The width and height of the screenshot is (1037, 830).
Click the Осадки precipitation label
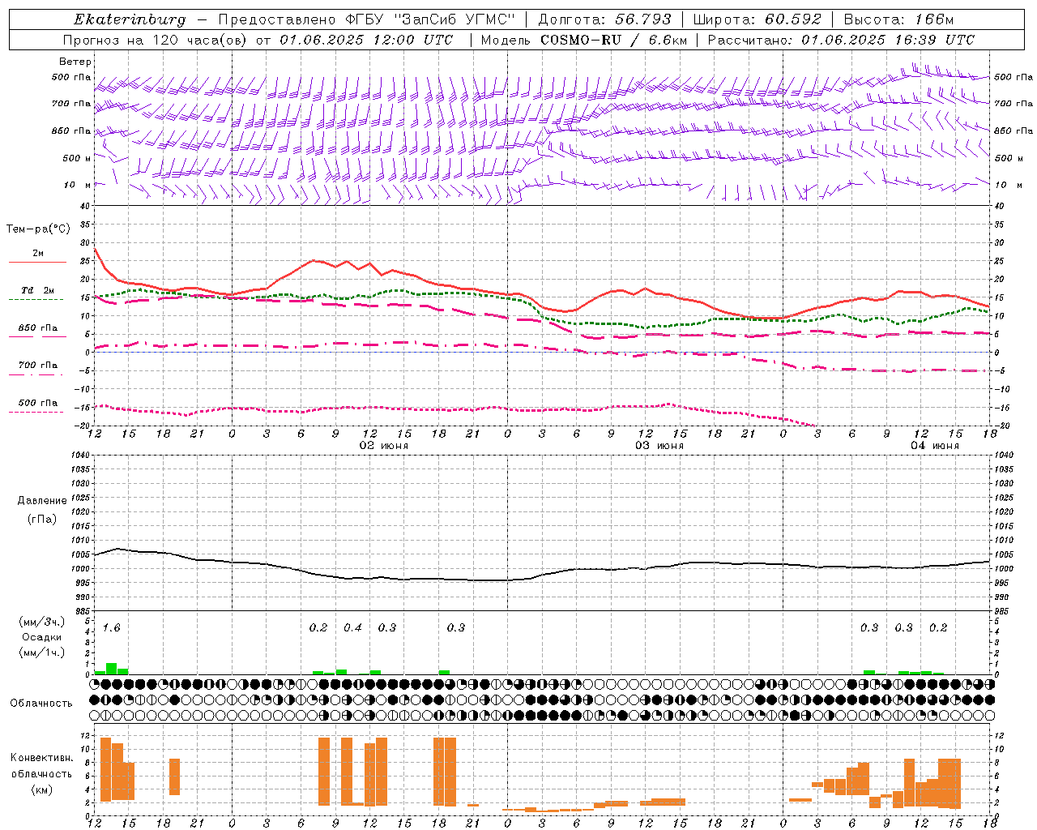41,637
